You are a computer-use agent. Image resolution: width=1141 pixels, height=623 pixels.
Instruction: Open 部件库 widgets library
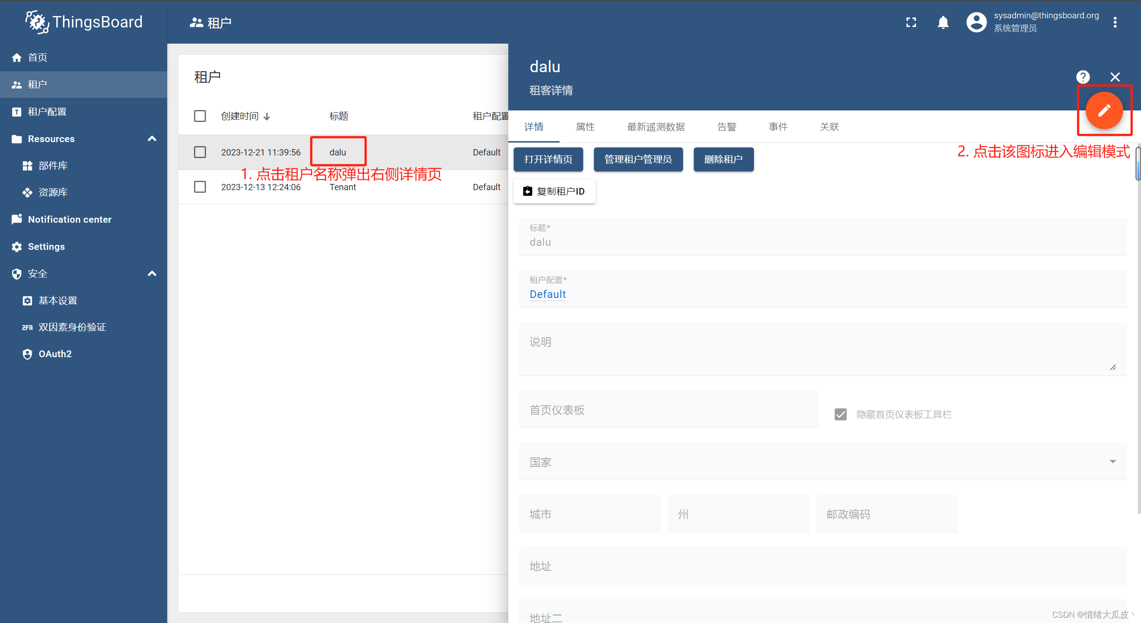[x=83, y=166]
